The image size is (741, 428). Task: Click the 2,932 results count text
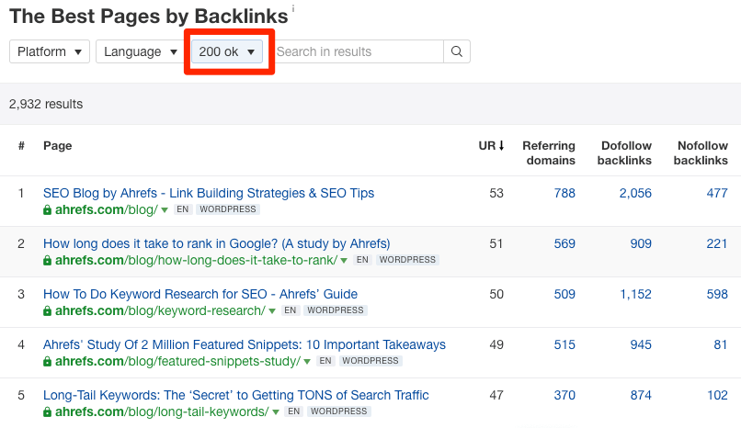click(x=46, y=104)
